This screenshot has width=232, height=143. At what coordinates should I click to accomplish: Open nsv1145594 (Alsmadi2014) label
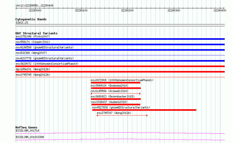[109, 91]
